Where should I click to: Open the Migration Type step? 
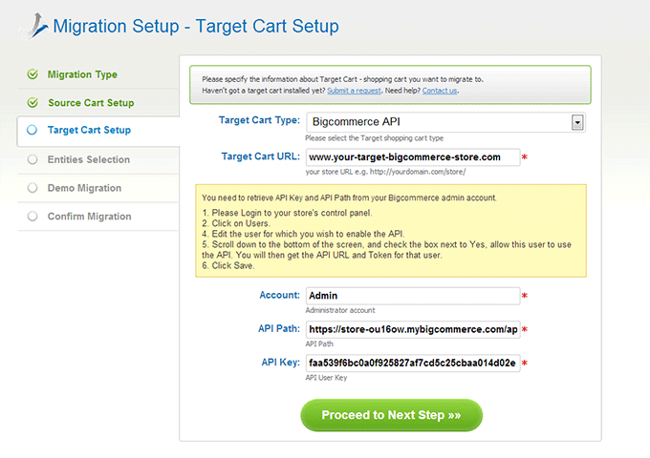82,74
